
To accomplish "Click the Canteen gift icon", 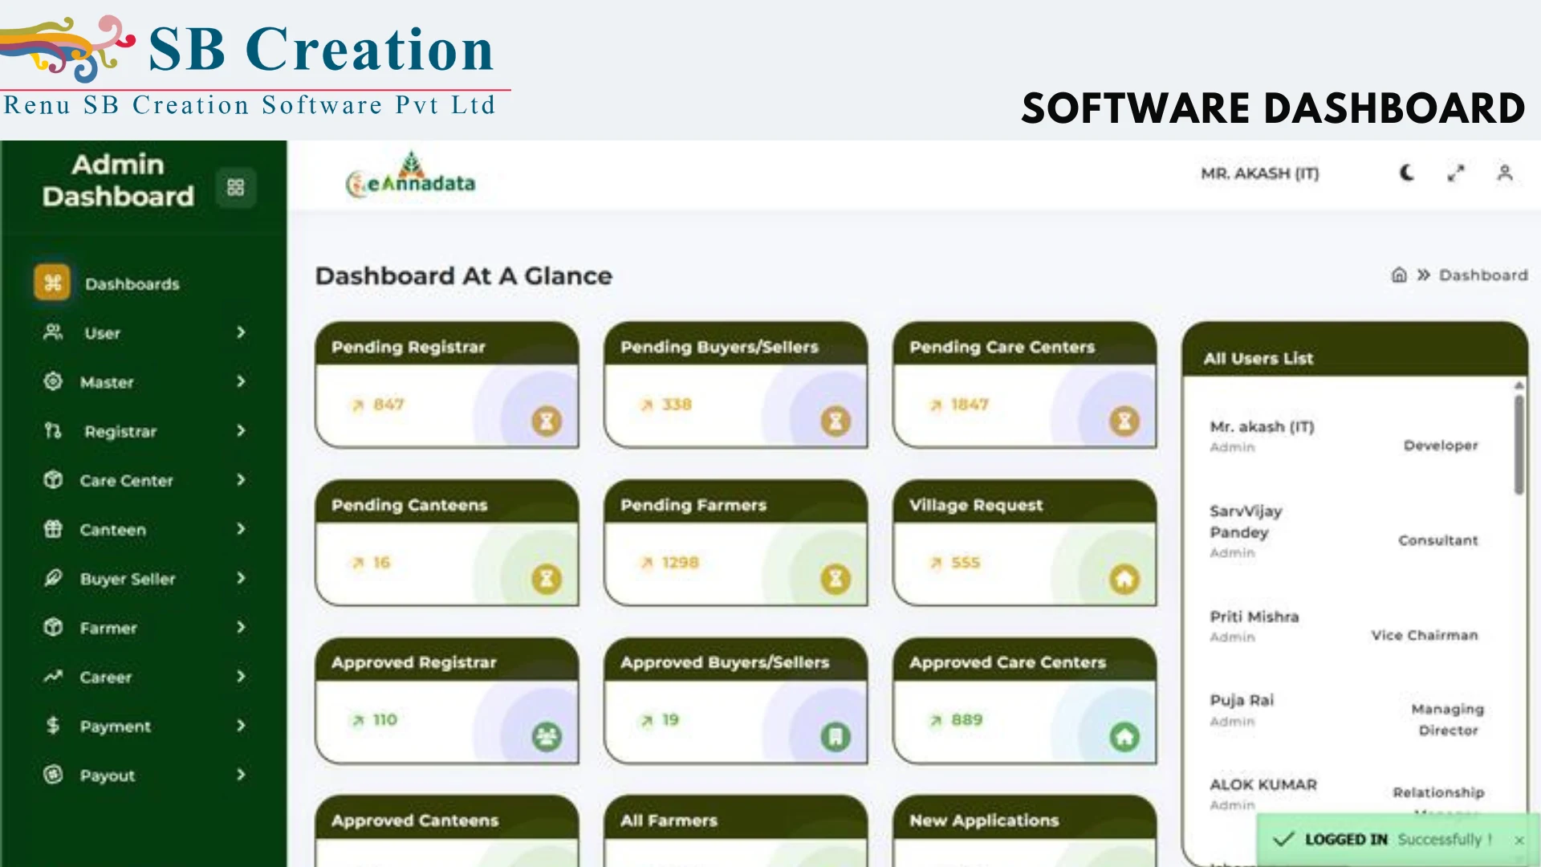I will tap(53, 529).
